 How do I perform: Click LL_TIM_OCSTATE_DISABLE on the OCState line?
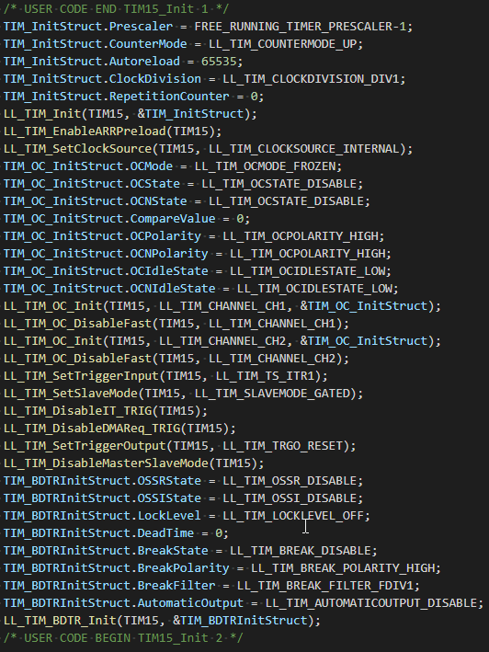tap(279, 183)
